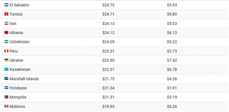Click the $1.91 value for Honduras
This screenshot has width=229, height=112.
coord(172,88)
